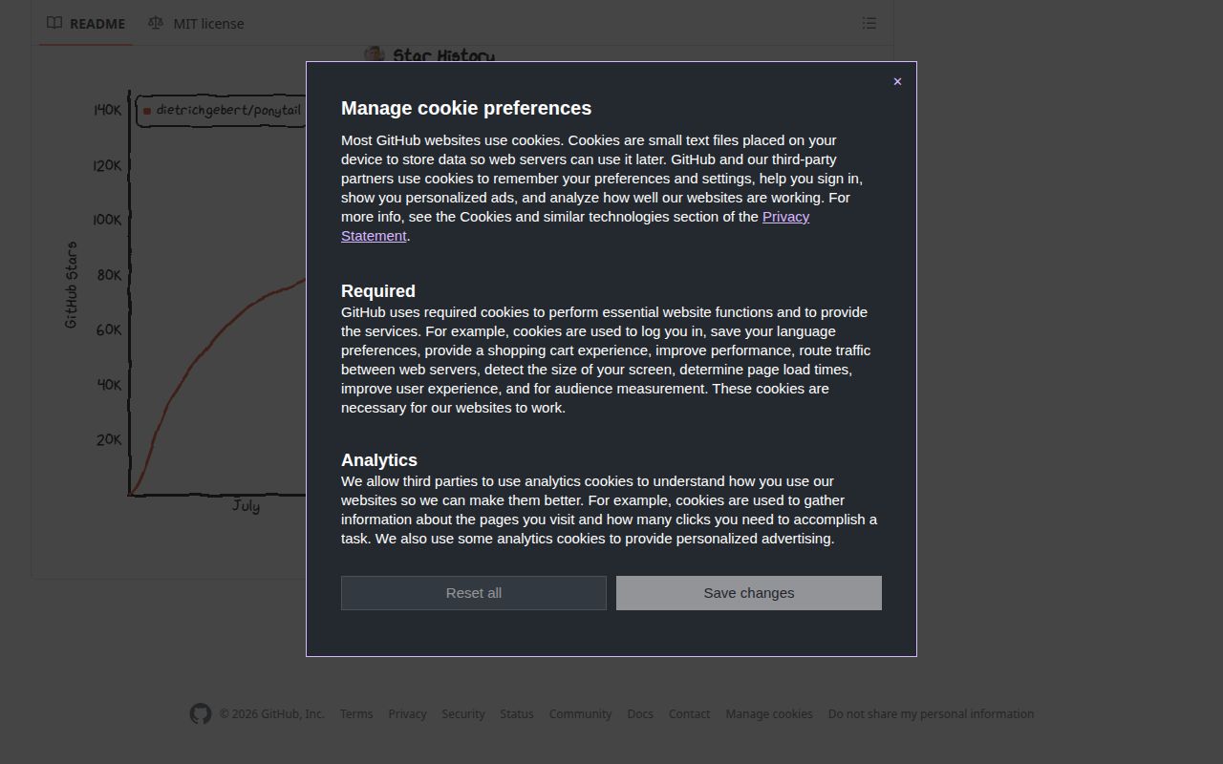This screenshot has width=1223, height=764.
Task: Click the GitHub logo in the footer
Action: [200, 713]
